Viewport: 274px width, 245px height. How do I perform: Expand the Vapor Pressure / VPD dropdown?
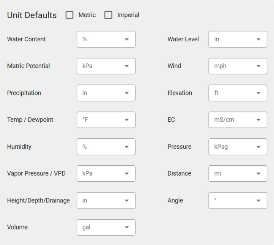(106, 174)
